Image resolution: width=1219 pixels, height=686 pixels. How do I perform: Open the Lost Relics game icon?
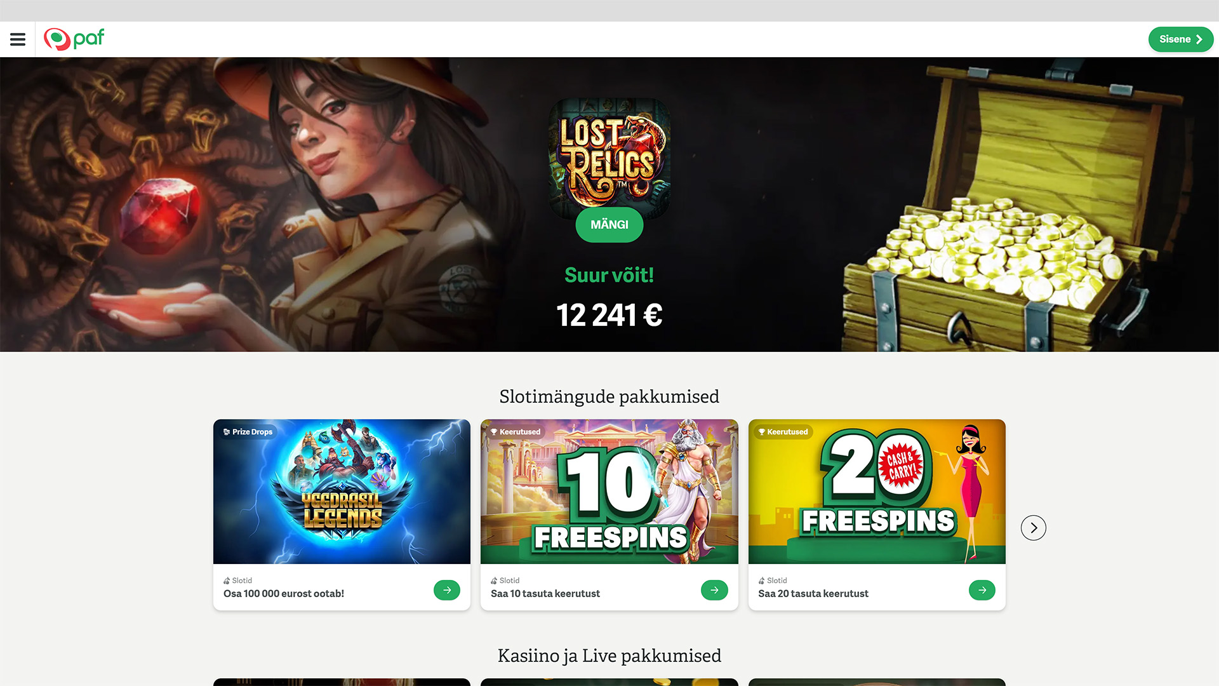tap(609, 156)
